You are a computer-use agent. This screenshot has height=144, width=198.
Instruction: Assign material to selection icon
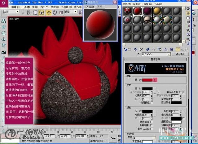[136, 49]
